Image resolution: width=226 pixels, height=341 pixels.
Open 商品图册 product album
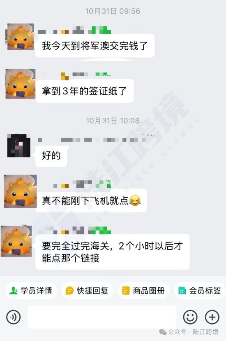(x=143, y=291)
